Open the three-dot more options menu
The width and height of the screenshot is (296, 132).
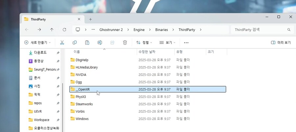pos(186,42)
